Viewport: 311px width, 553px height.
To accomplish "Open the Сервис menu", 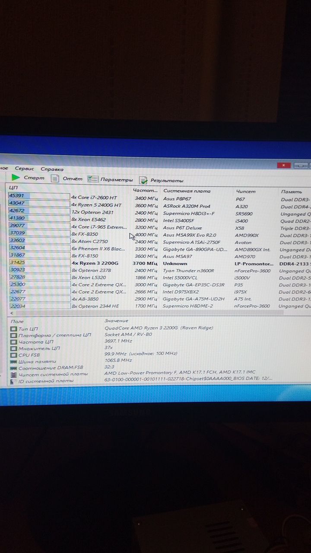I will pyautogui.click(x=24, y=169).
